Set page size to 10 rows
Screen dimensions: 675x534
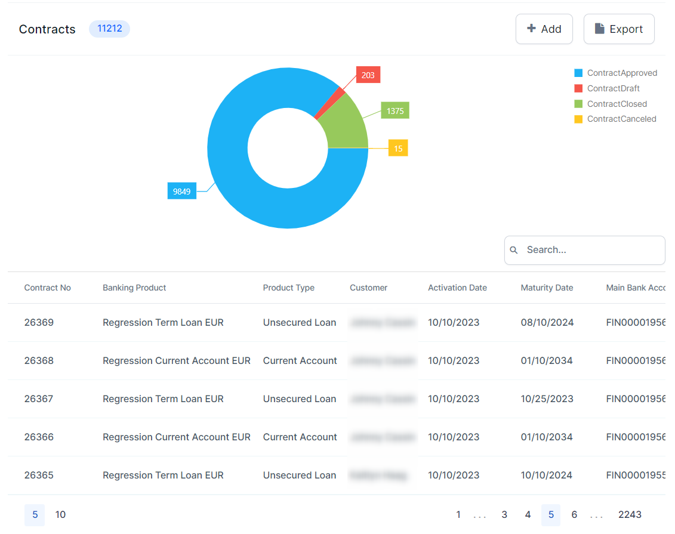click(x=60, y=514)
